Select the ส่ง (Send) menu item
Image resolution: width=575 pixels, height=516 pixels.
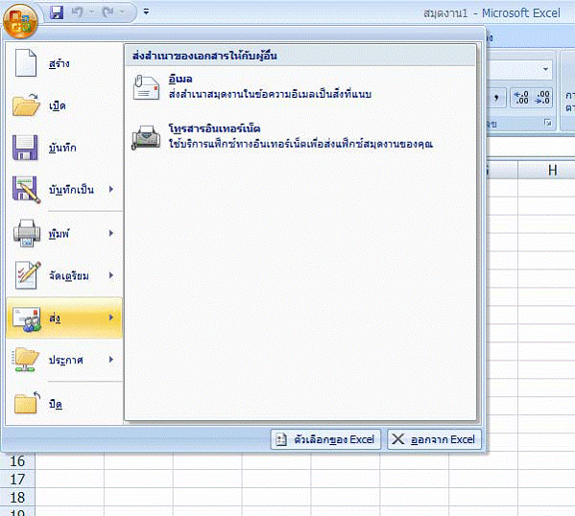click(x=64, y=317)
